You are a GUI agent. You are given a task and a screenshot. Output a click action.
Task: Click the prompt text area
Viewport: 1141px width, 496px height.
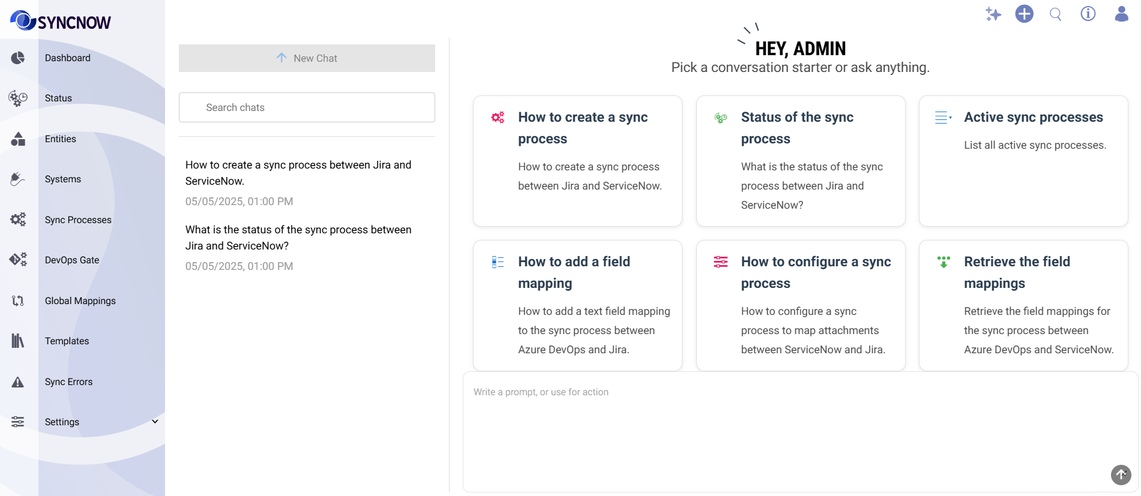pyautogui.click(x=800, y=432)
